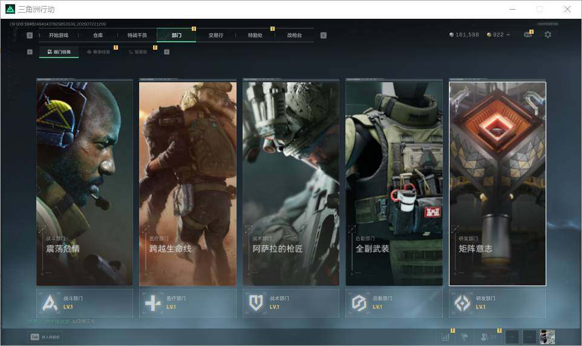Image resolution: width=582 pixels, height=346 pixels.
Task: Click the player avatar at bottom right
Action: click(x=547, y=337)
